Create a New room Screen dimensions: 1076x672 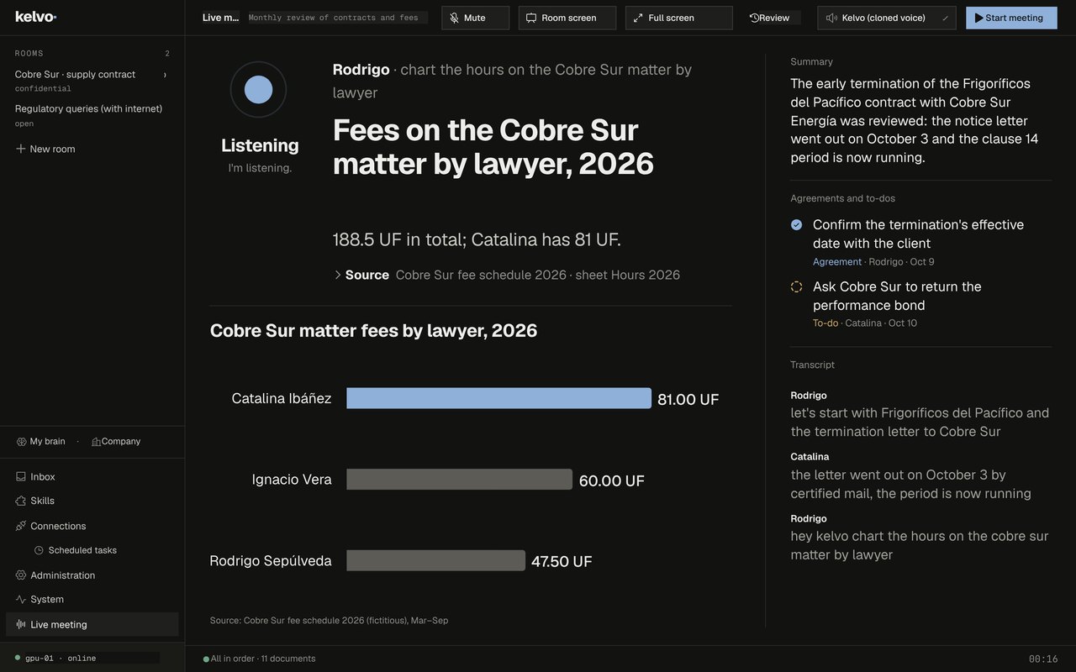pyautogui.click(x=45, y=149)
